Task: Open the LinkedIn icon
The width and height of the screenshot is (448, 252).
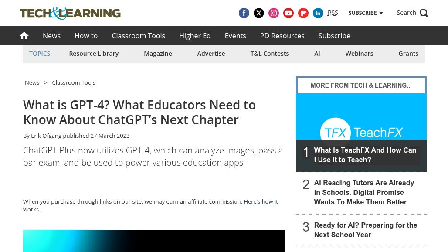Action: coord(318,13)
